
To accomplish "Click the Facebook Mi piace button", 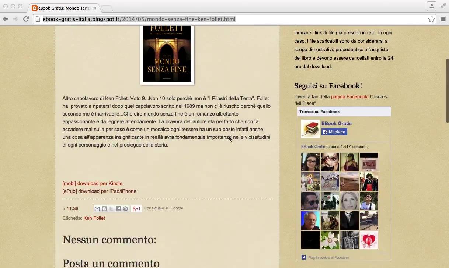I will [334, 132].
